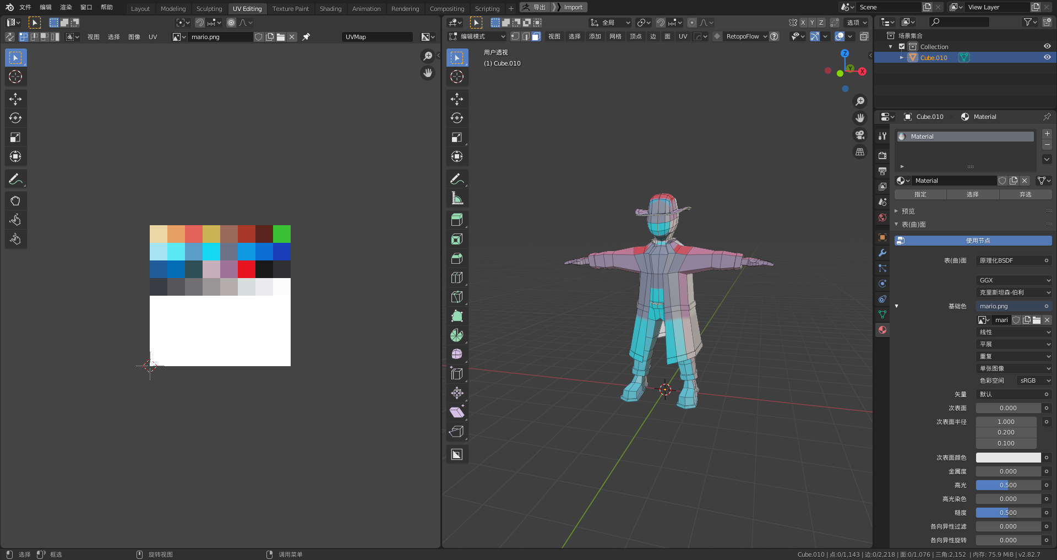This screenshot has height=560, width=1057.
Task: Open the 全局 transform orientation dropdown
Action: [x=610, y=23]
